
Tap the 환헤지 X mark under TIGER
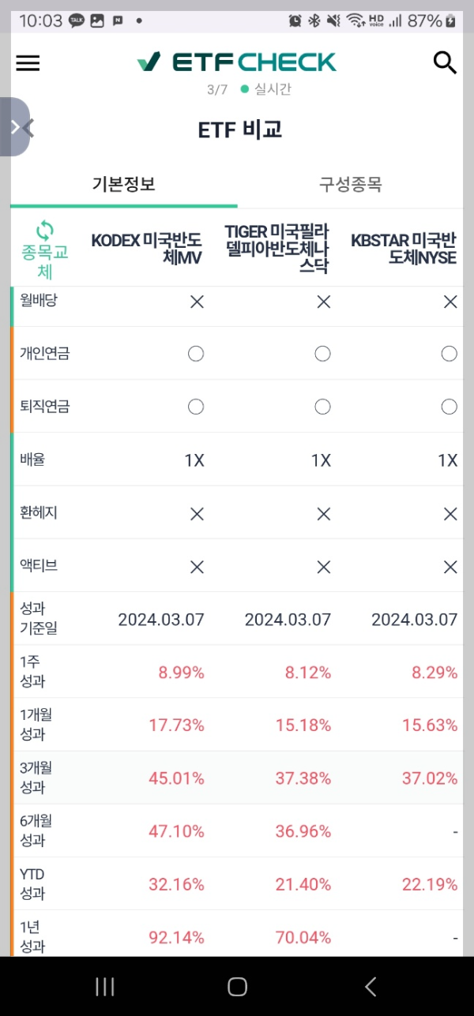point(322,513)
